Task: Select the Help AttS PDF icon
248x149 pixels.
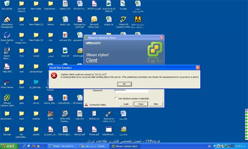Action: click(x=7, y=68)
